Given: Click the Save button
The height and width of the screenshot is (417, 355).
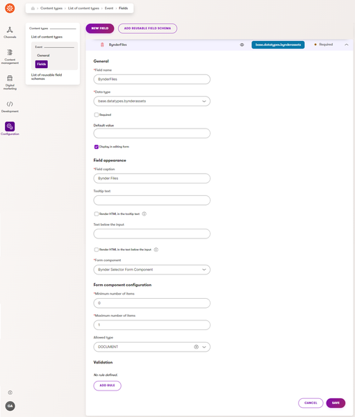Looking at the screenshot, I should 336,403.
